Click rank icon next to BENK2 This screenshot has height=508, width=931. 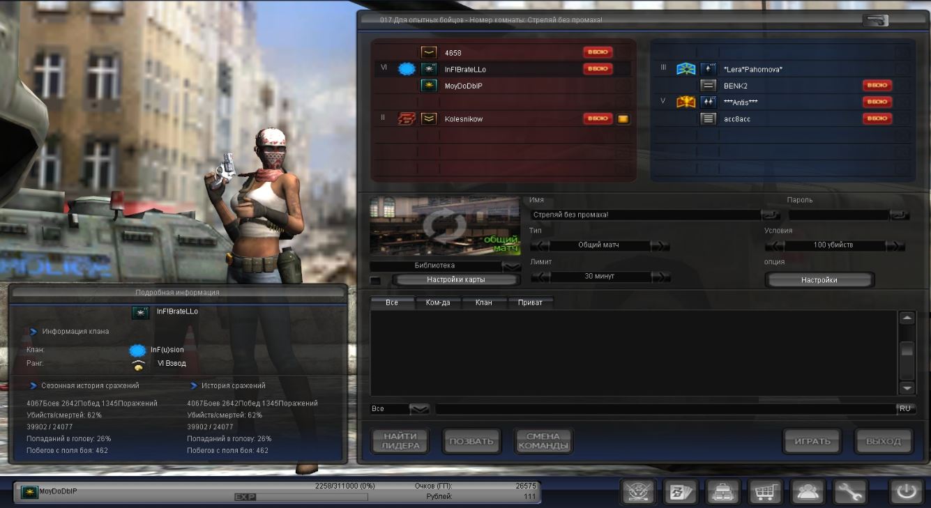coord(709,86)
